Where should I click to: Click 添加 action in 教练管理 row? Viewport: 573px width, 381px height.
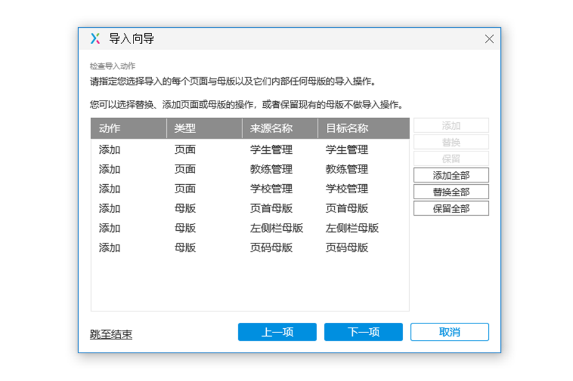110,169
